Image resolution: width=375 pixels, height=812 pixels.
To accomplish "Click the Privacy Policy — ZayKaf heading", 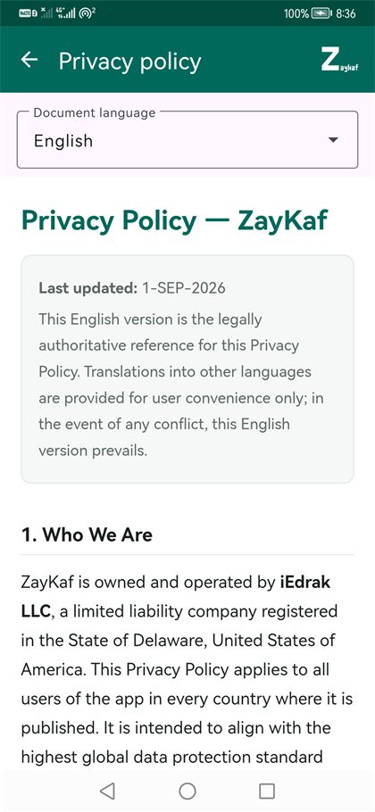I will coord(174,220).
